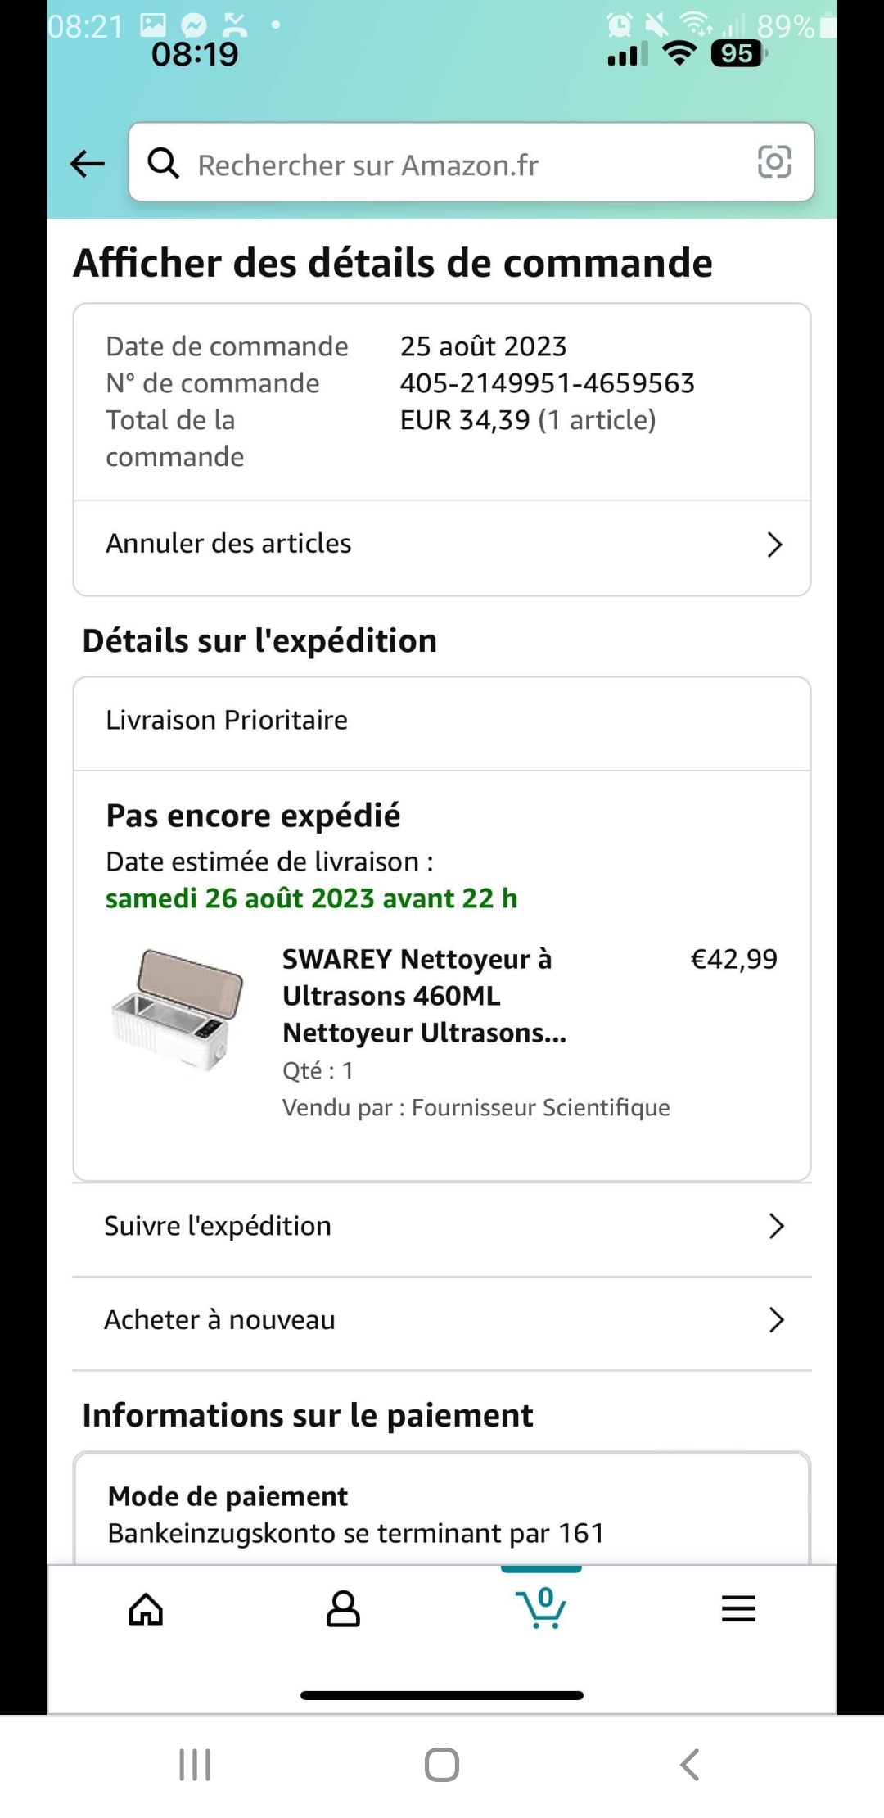Tap ultrasonic cleaner product thumbnail
This screenshot has height=1818, width=884.
[x=178, y=1010]
